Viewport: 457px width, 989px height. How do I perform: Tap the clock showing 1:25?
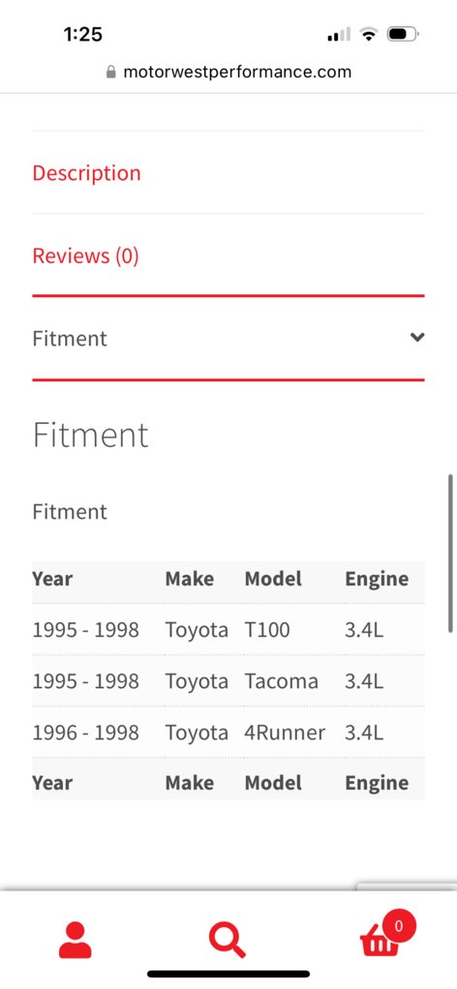83,34
